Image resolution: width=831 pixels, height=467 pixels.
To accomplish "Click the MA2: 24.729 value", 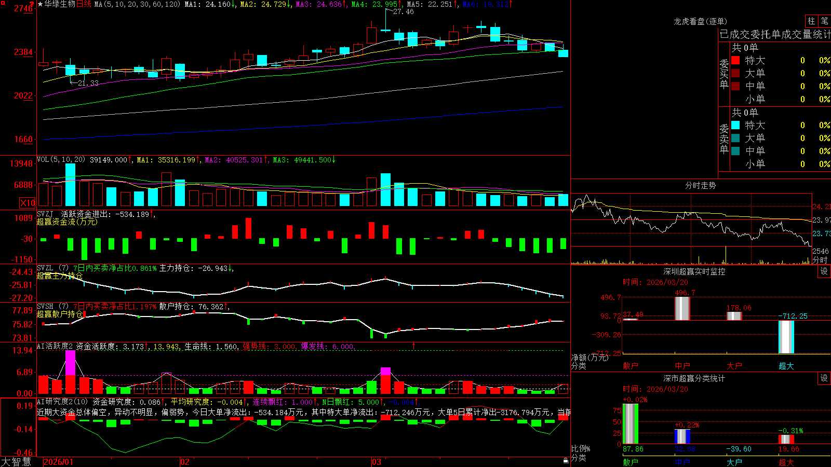I will click(x=263, y=4).
